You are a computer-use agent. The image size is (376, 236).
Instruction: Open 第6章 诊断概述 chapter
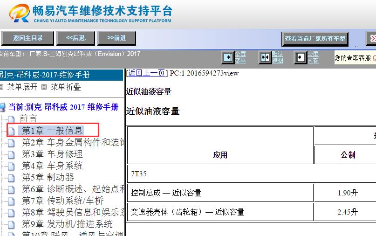[x=73, y=189]
